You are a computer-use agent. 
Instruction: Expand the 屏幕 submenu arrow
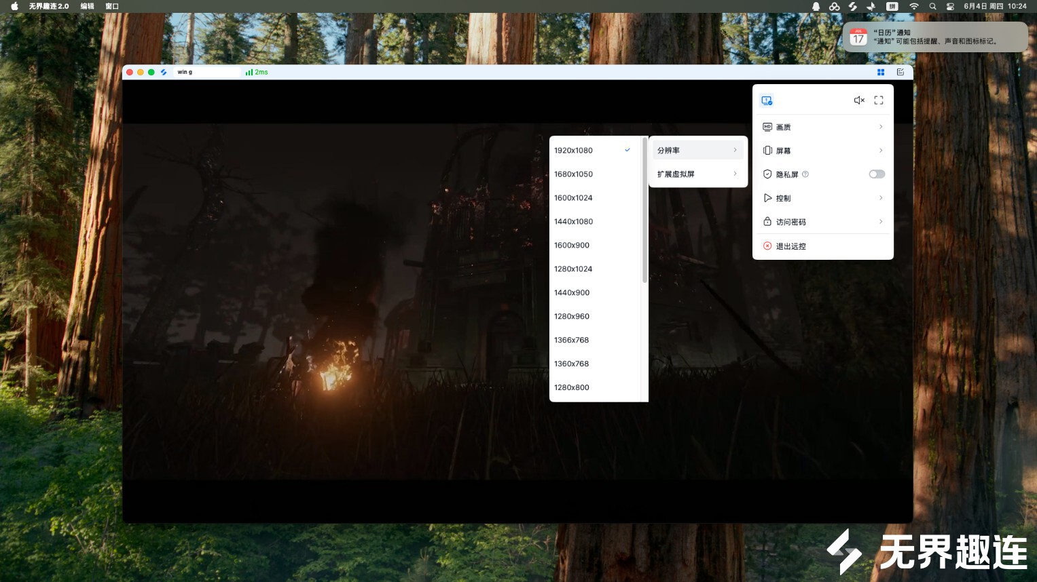(881, 151)
